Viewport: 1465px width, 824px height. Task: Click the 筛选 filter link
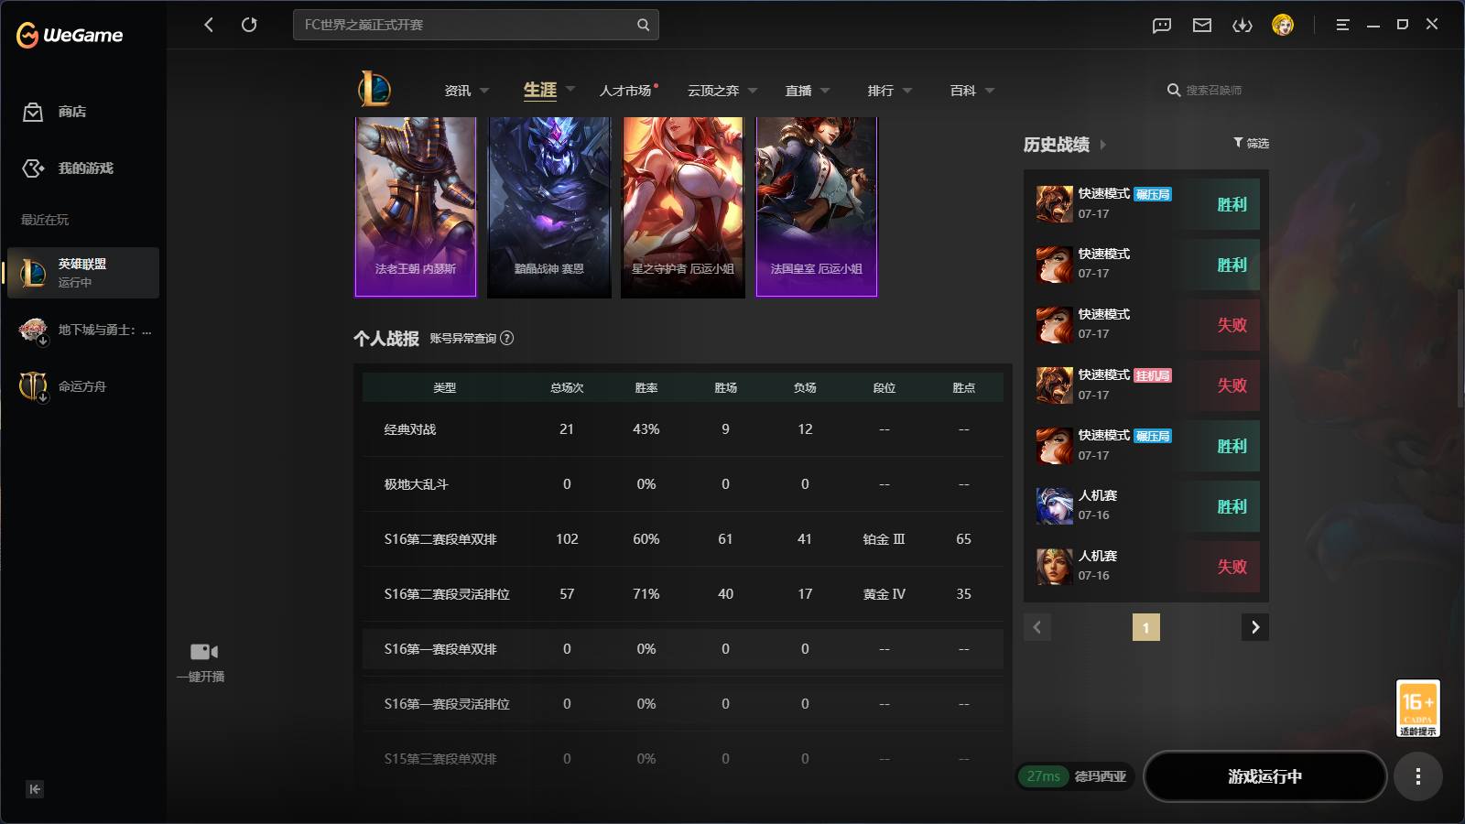pos(1251,143)
